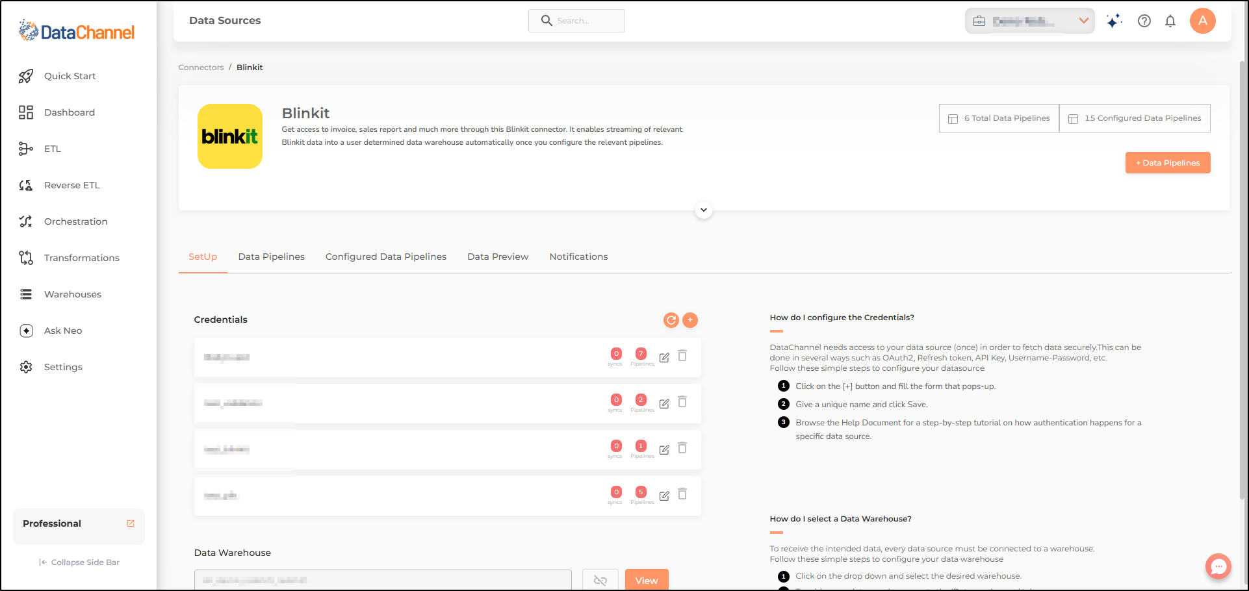This screenshot has height=591, width=1249.
Task: Open the Data Warehouse selection dropdown
Action: [x=383, y=580]
